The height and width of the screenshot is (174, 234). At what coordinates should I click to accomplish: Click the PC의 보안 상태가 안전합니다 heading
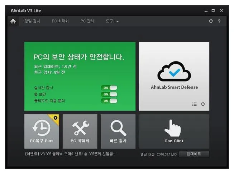click(x=79, y=57)
